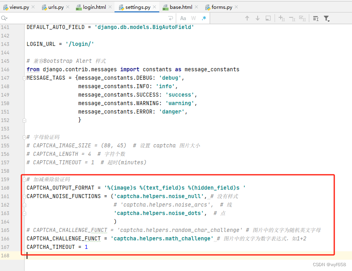The height and width of the screenshot is (271, 352).
Task: Toggle match case with Aa button
Action: pos(183,18)
